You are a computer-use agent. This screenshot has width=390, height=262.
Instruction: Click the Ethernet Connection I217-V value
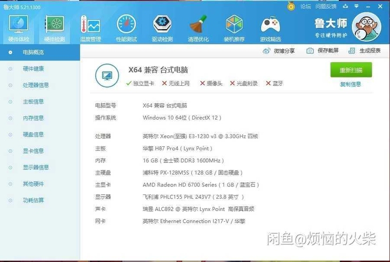(x=194, y=221)
